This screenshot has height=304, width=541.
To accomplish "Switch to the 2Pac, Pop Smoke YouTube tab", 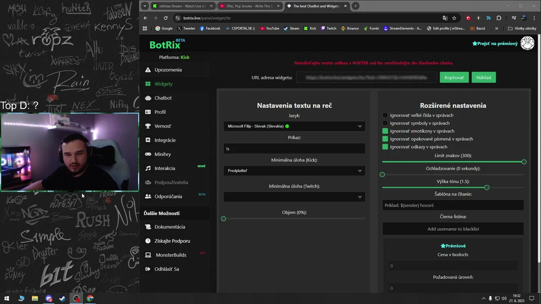I will (250, 6).
